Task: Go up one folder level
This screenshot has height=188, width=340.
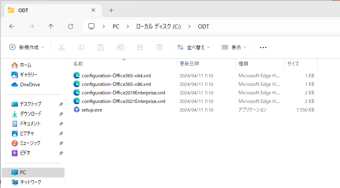Action: point(51,26)
